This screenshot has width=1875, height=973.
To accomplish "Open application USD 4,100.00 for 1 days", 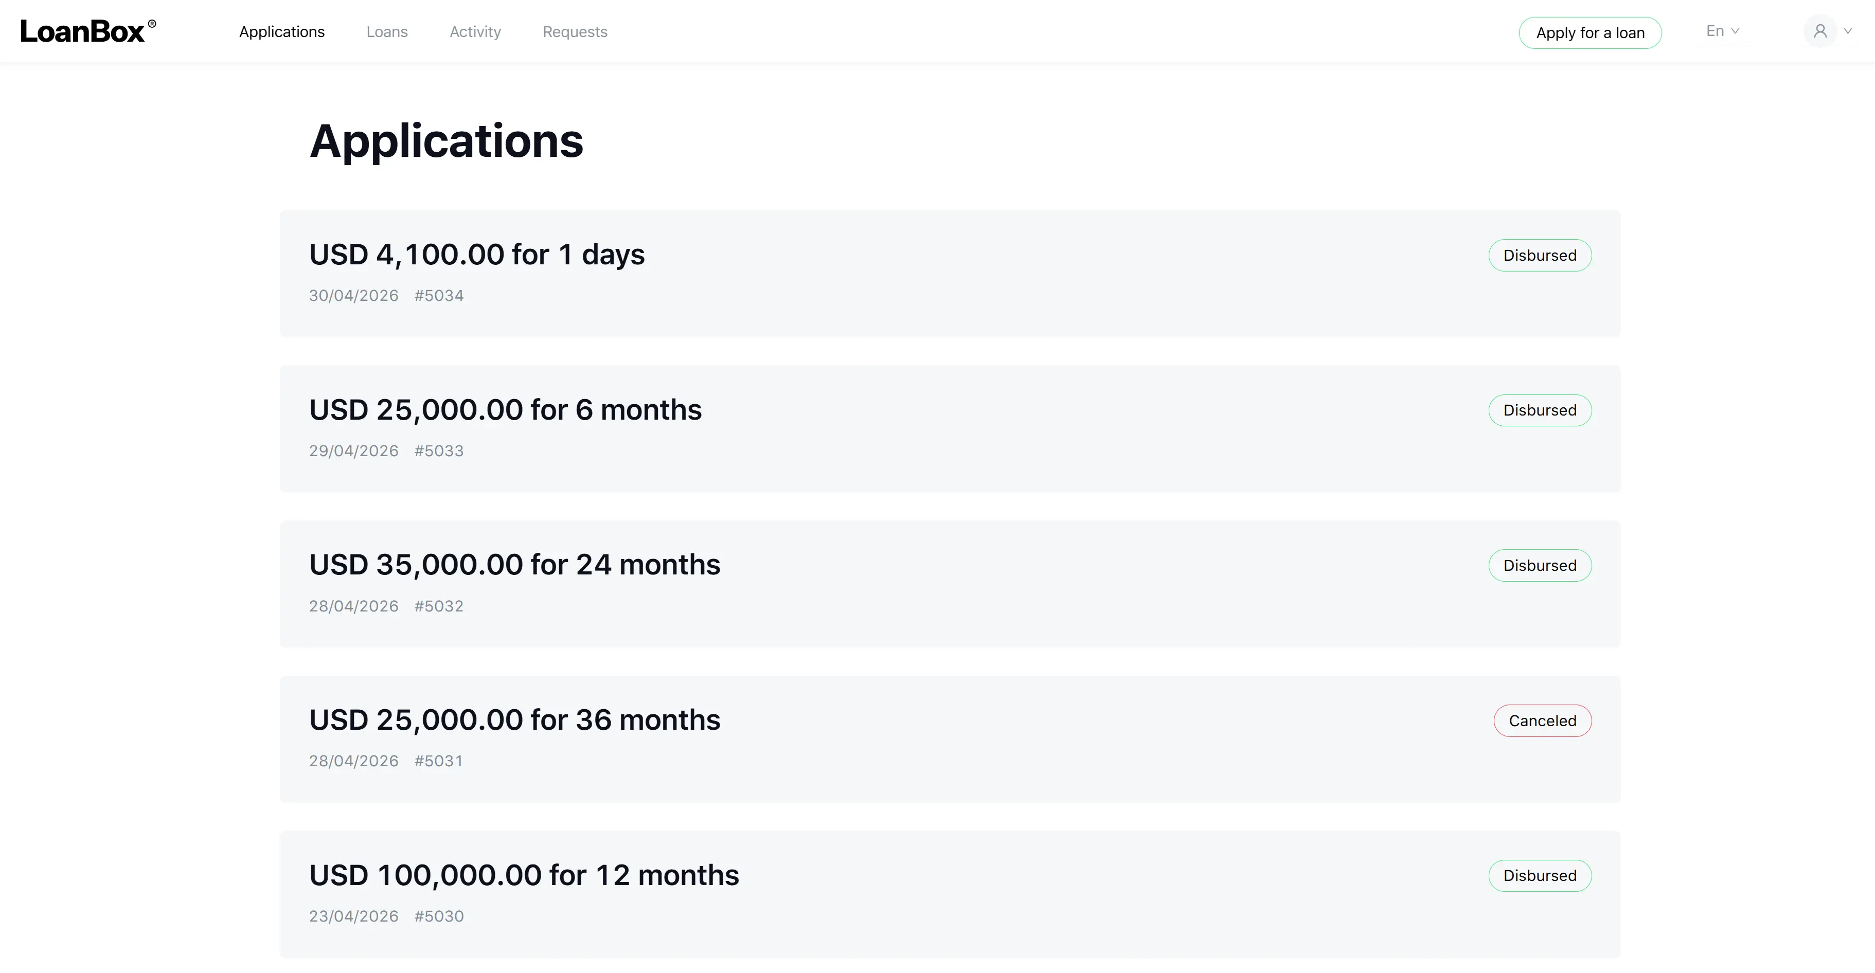I will [950, 274].
